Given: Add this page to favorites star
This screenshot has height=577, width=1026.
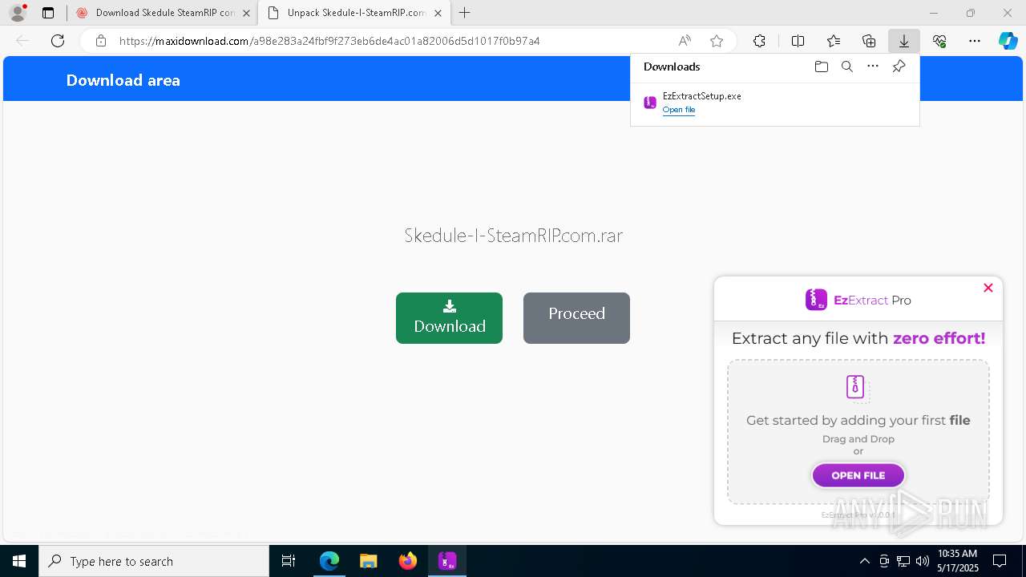Looking at the screenshot, I should tap(717, 41).
